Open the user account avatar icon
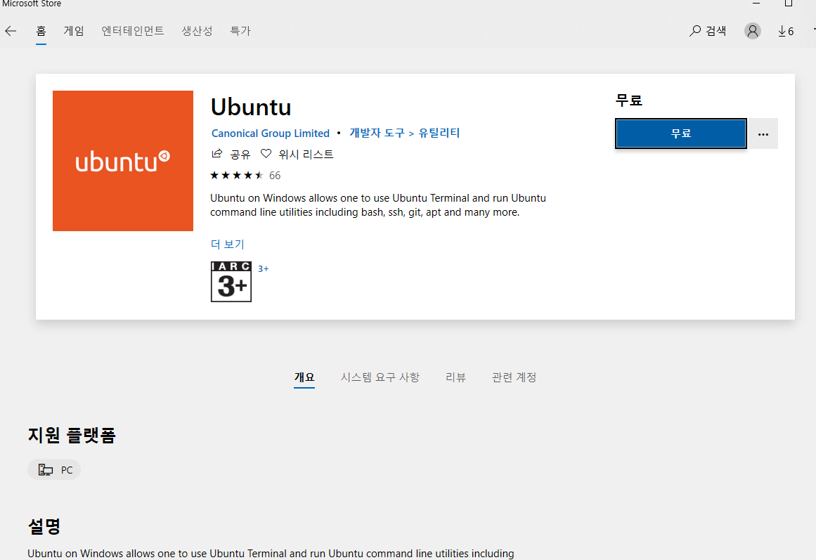The width and height of the screenshot is (816, 560). click(753, 31)
